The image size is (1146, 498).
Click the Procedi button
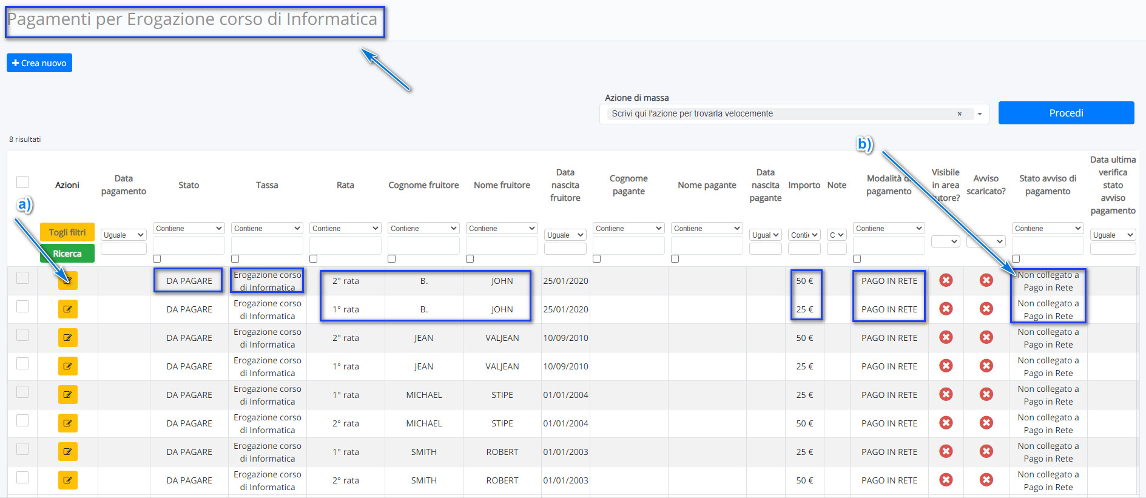pyautogui.click(x=1066, y=113)
